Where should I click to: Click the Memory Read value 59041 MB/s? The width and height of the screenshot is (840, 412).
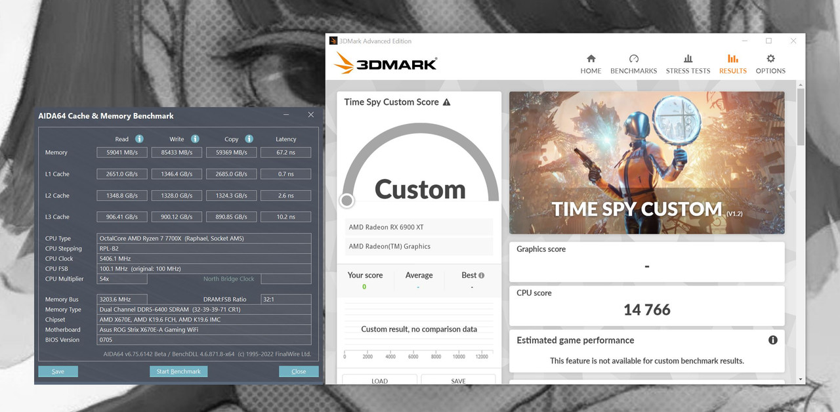[x=121, y=152]
